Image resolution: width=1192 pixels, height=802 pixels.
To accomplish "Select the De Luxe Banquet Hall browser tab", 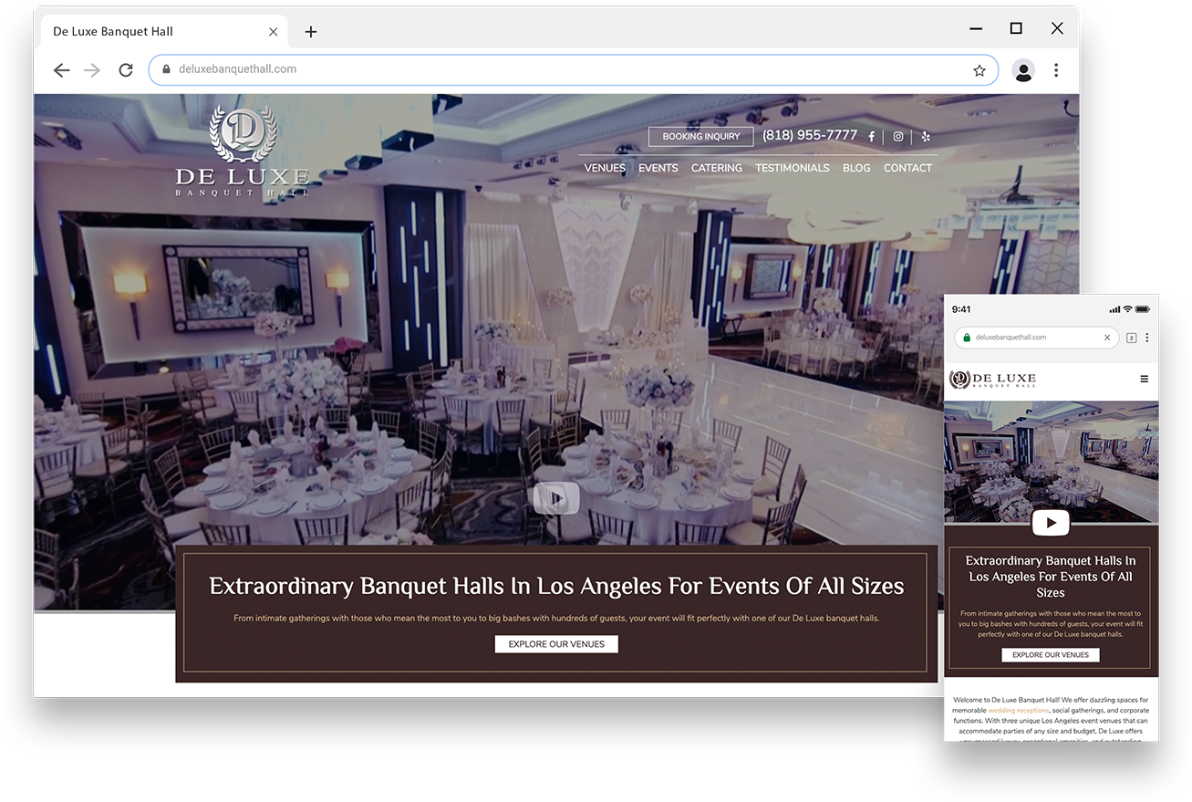I will point(164,32).
